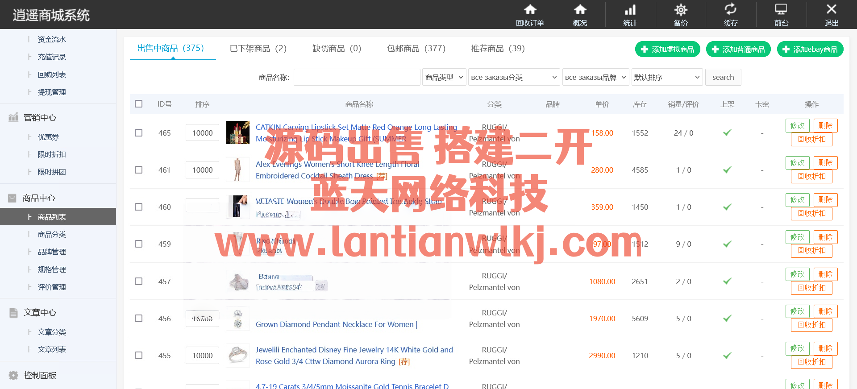Click the 营销中心 sidebar chart icon
The height and width of the screenshot is (389, 857).
(13, 118)
